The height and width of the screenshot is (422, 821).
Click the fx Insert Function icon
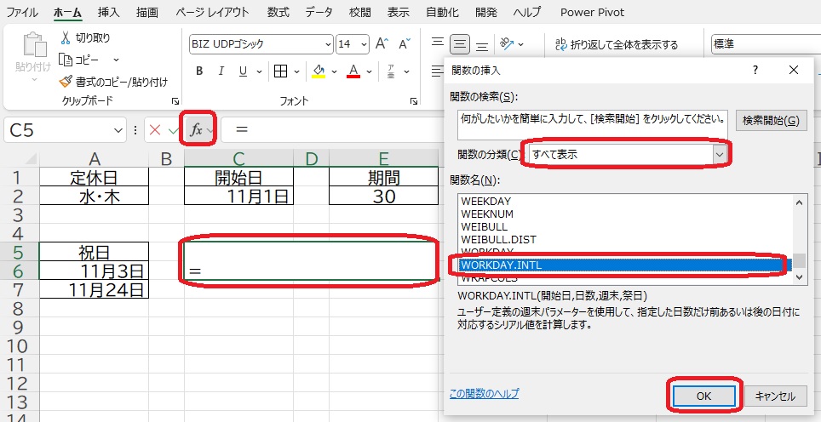point(196,129)
